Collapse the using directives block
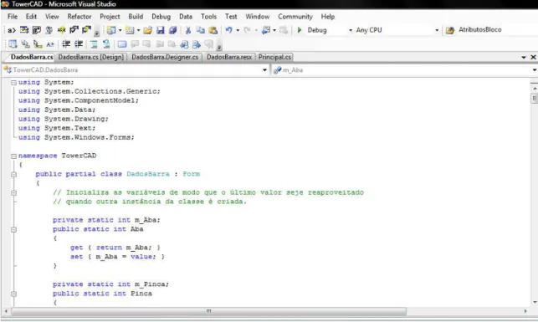The height and width of the screenshot is (322, 538). pyautogui.click(x=13, y=83)
